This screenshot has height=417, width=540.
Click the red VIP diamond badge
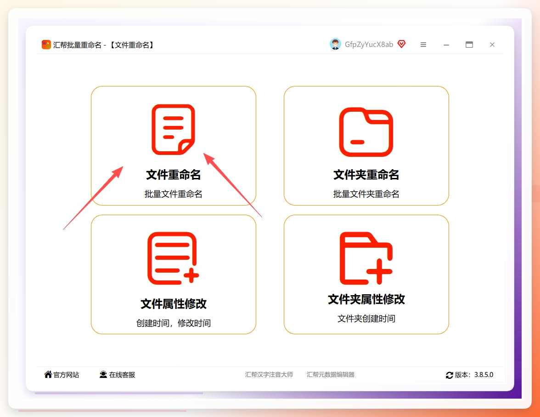click(x=401, y=44)
